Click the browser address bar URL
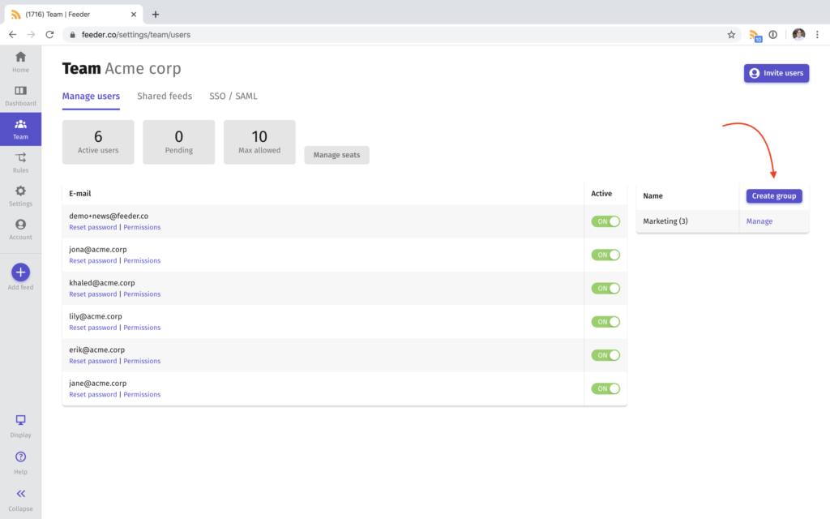830x519 pixels. tap(136, 34)
